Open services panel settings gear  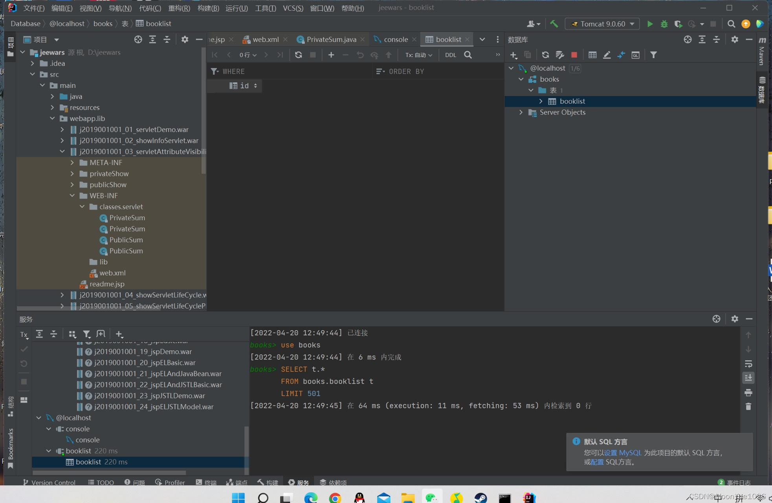coord(735,319)
